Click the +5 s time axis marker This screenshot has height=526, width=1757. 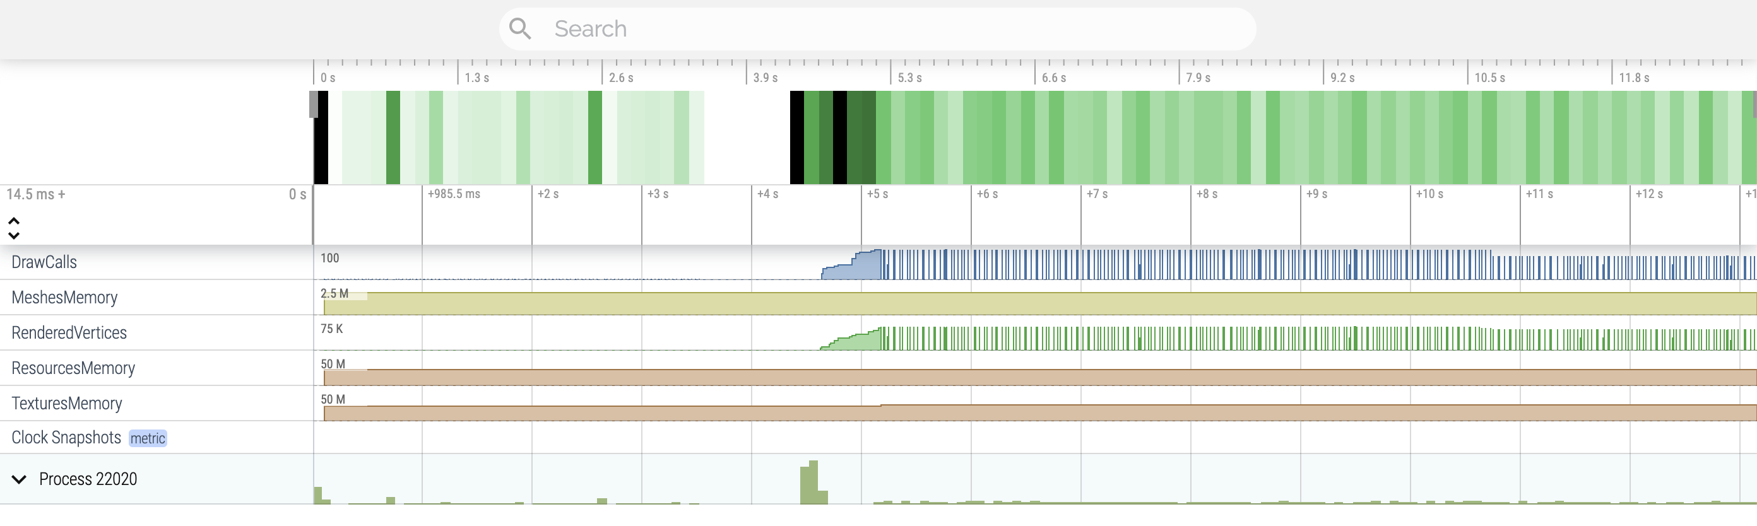pyautogui.click(x=877, y=194)
